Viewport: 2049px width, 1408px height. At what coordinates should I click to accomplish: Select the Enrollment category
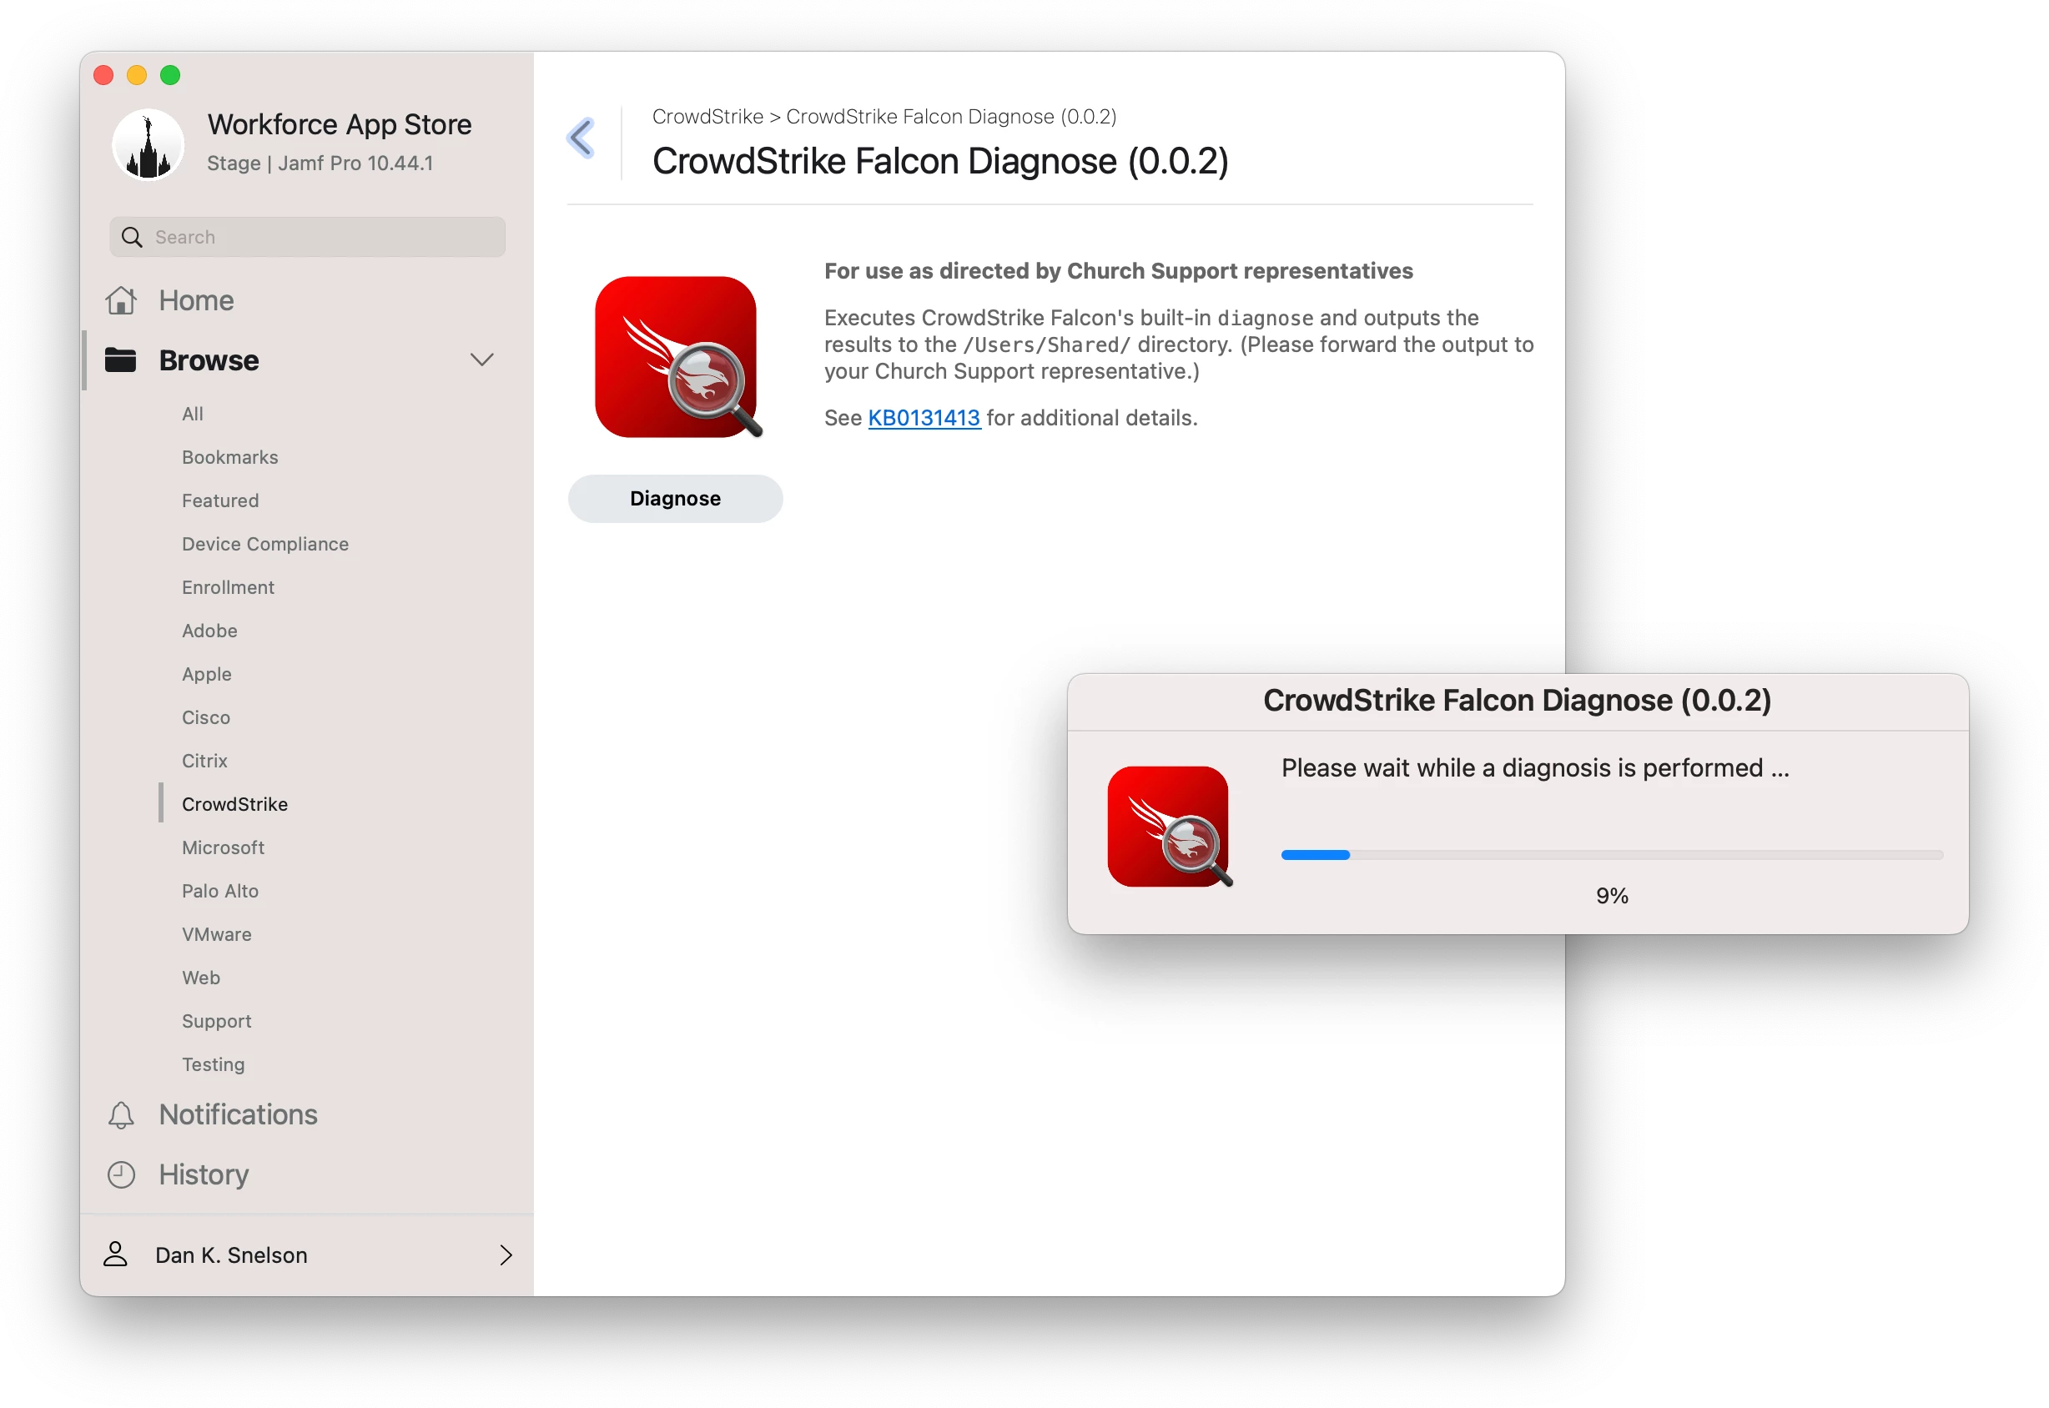tap(228, 587)
